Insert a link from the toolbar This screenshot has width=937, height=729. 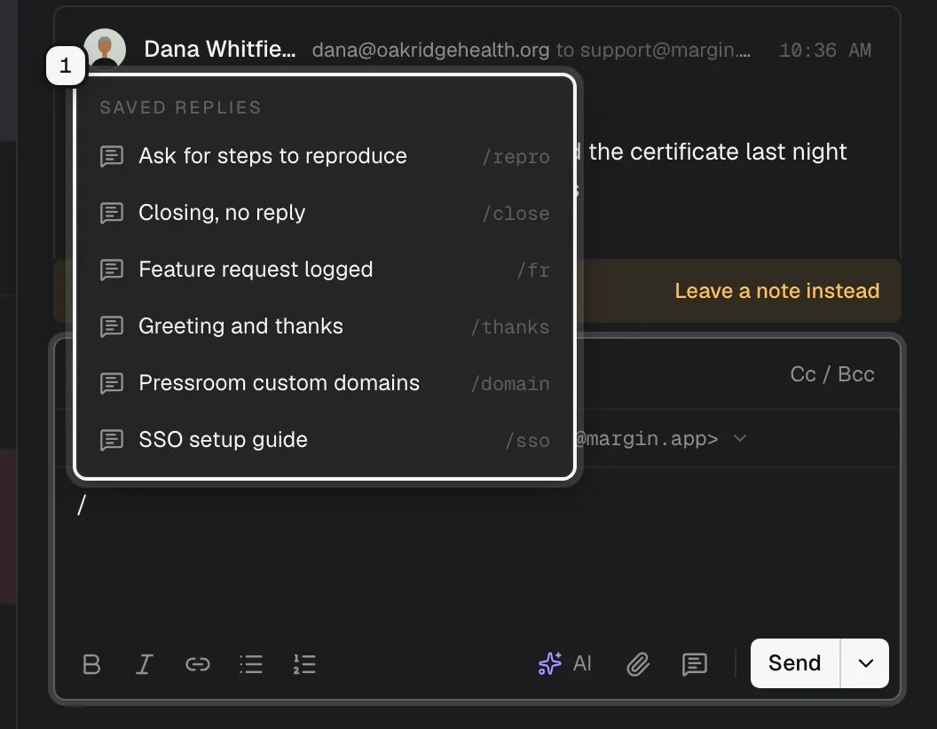point(197,664)
